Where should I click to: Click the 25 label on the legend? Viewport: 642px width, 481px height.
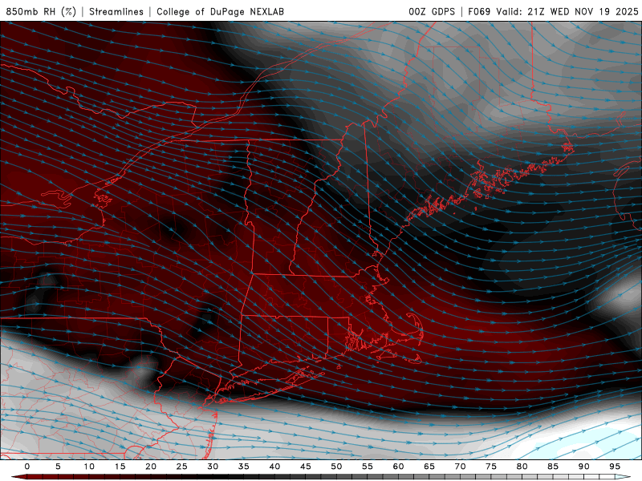[182, 467]
